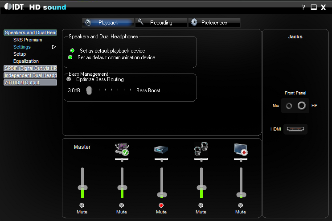Expand the Independent Dual Headphones section
Image resolution: width=332 pixels, height=221 pixels.
tap(30, 75)
